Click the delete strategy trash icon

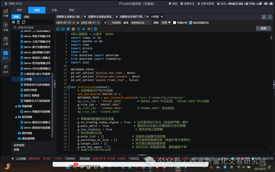(18, 22)
